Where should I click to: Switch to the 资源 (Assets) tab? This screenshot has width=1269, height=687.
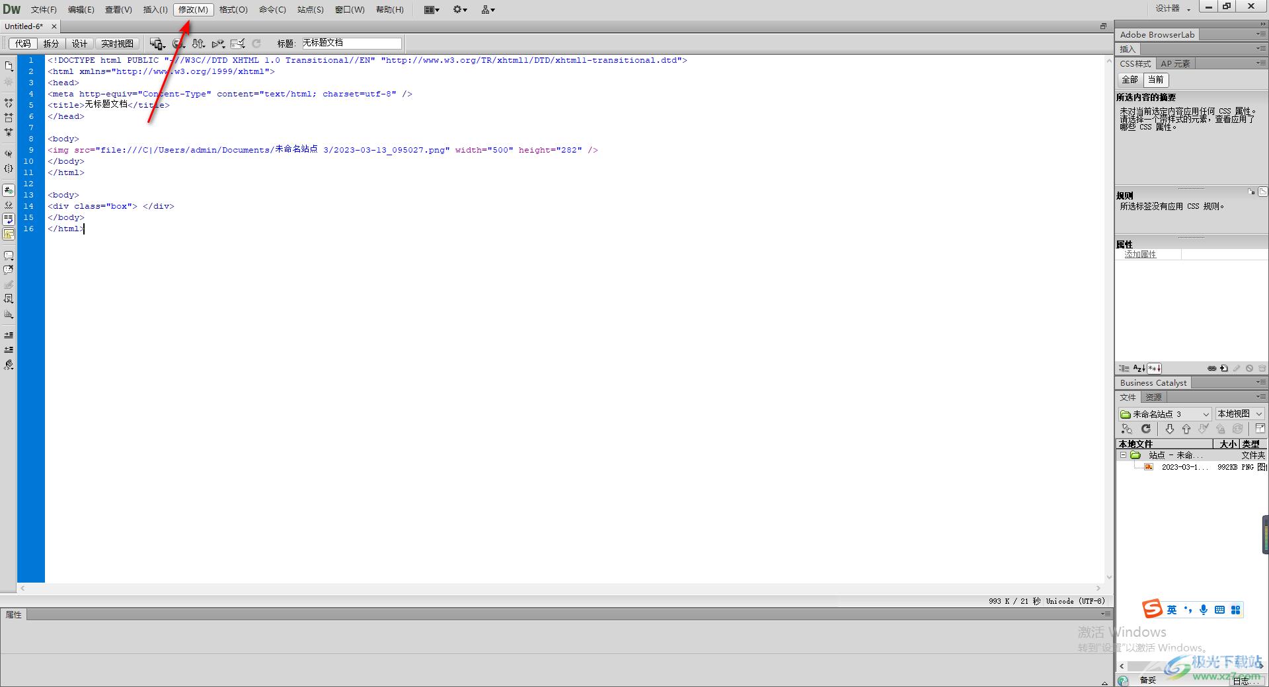click(x=1153, y=398)
